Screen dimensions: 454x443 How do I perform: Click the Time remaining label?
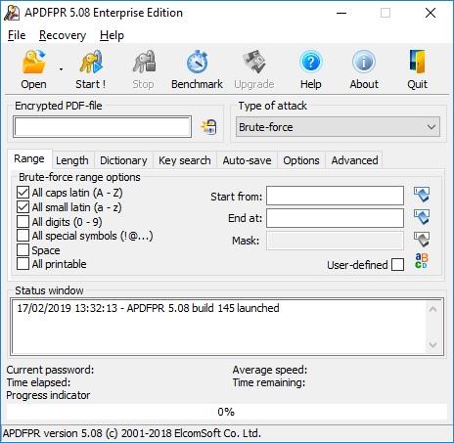tap(269, 382)
